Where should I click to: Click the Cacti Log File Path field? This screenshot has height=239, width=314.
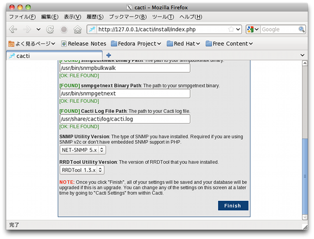tap(125, 119)
